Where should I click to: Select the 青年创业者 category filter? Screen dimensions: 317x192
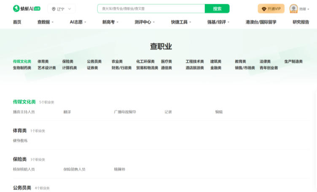click(x=269, y=68)
